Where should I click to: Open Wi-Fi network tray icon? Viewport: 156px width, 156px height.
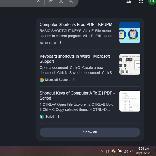pos(126,151)
